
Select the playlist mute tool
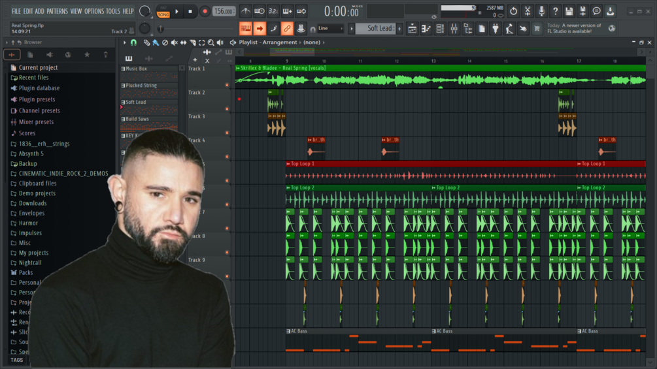pyautogui.click(x=175, y=42)
